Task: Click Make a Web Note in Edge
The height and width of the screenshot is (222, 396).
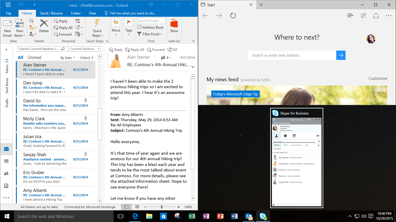Action: coord(363,16)
